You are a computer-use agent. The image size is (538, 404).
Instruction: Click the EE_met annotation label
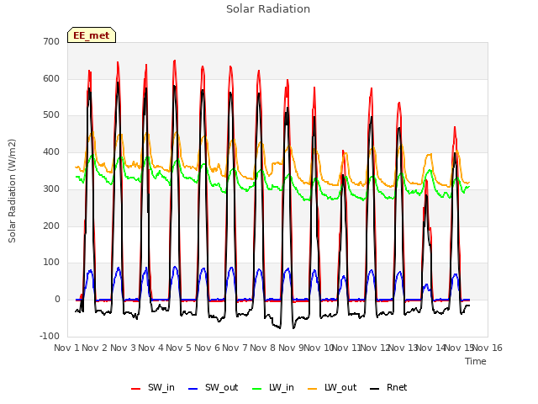coord(92,35)
